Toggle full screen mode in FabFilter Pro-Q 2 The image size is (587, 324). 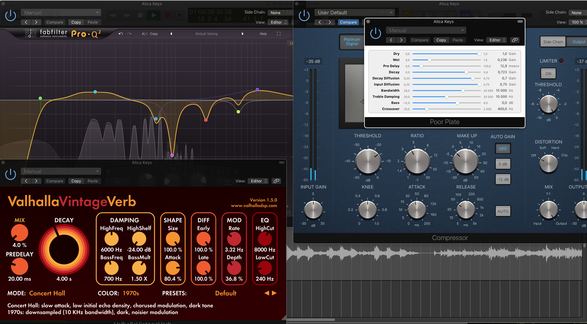coord(279,34)
